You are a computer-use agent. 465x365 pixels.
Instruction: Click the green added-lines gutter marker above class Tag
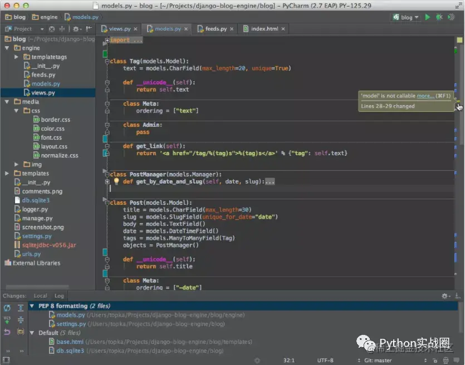pos(105,54)
